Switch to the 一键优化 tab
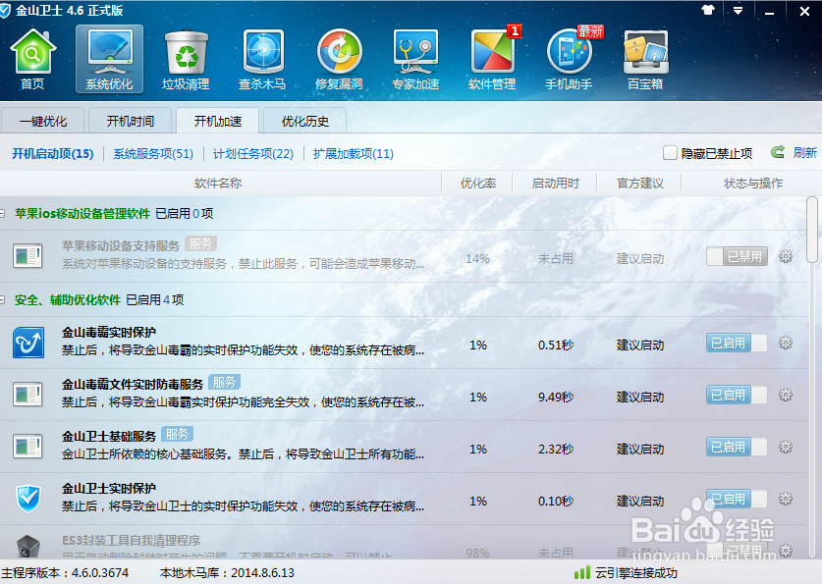 coord(43,121)
